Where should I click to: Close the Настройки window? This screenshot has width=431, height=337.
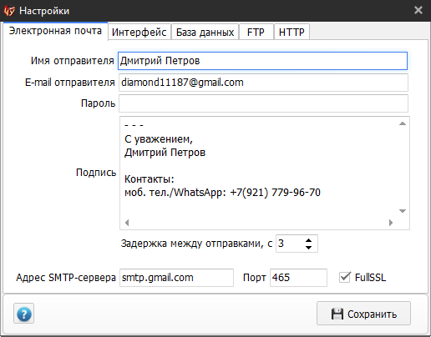[x=418, y=10]
